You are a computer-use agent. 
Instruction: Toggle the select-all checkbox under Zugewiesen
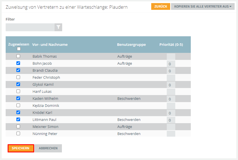coord(19,49)
